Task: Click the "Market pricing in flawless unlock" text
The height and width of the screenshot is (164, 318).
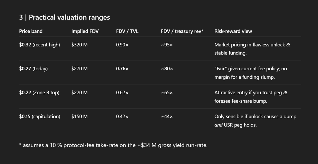Action: 252,45
